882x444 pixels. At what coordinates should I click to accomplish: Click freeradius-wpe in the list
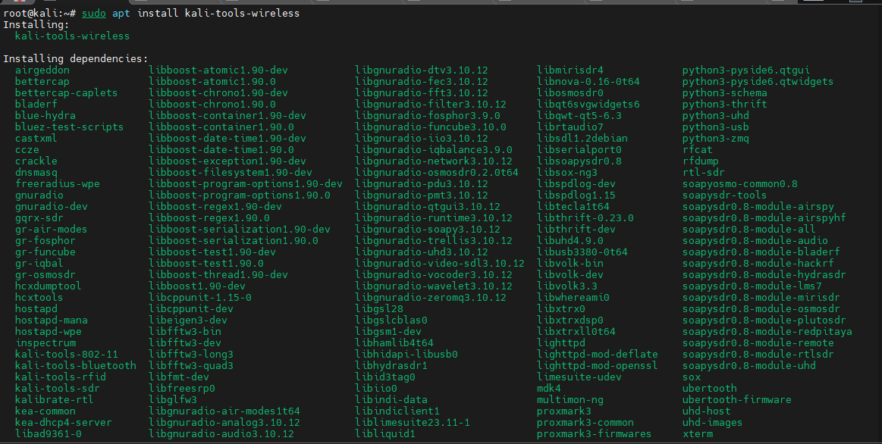58,184
